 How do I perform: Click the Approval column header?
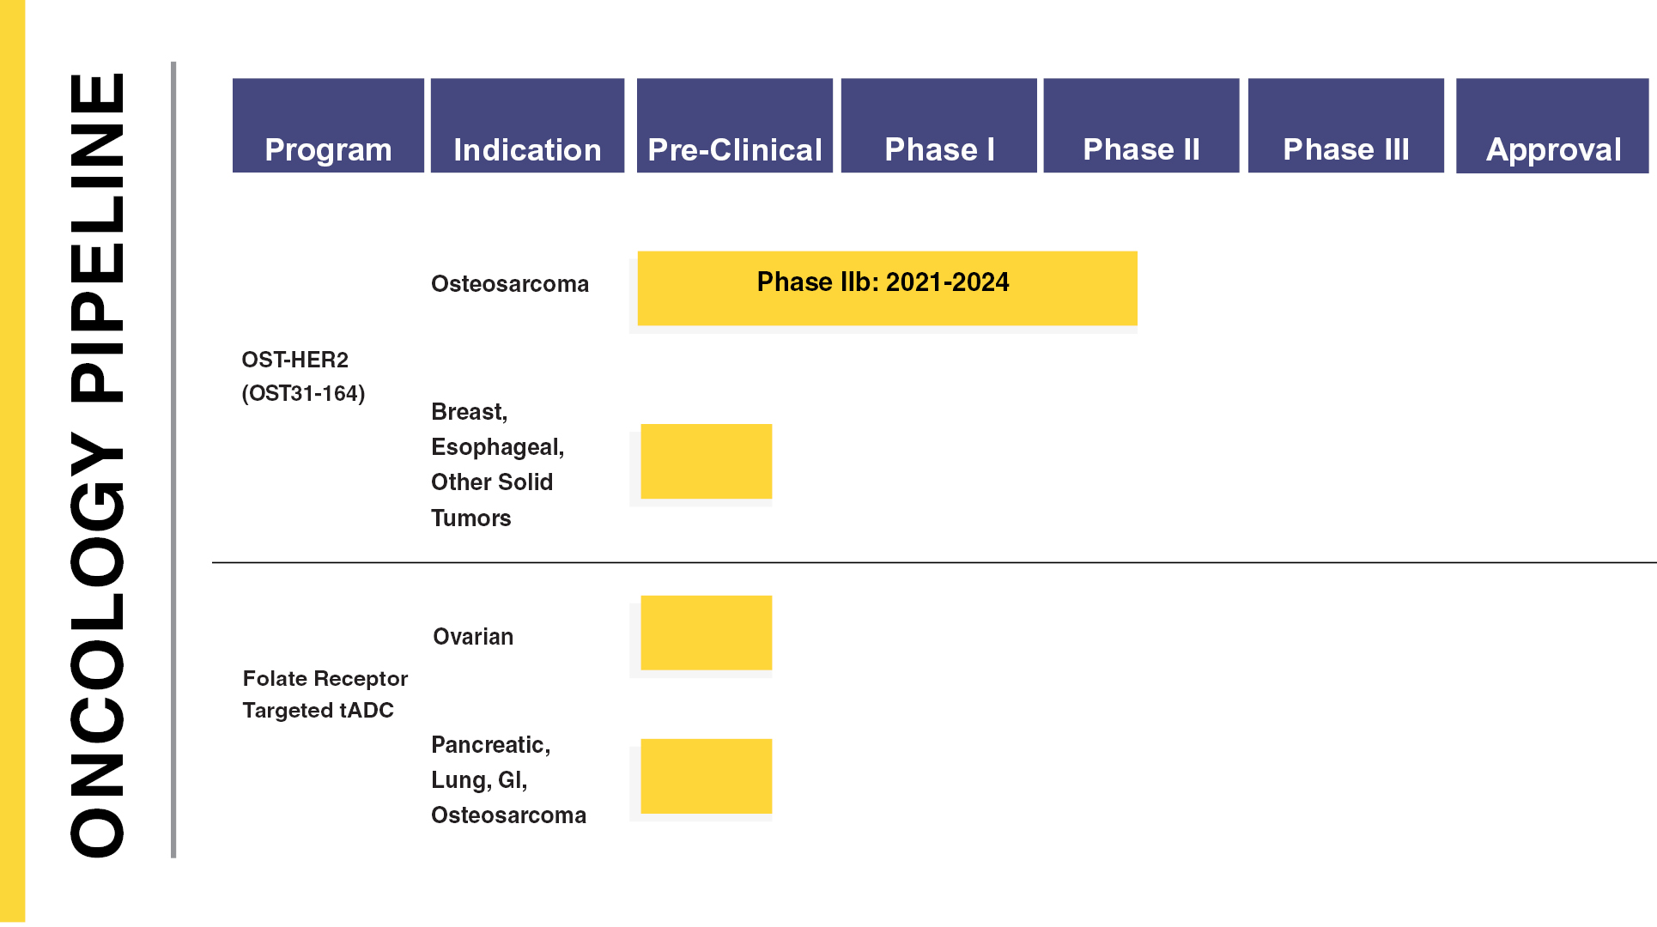[x=1552, y=125]
